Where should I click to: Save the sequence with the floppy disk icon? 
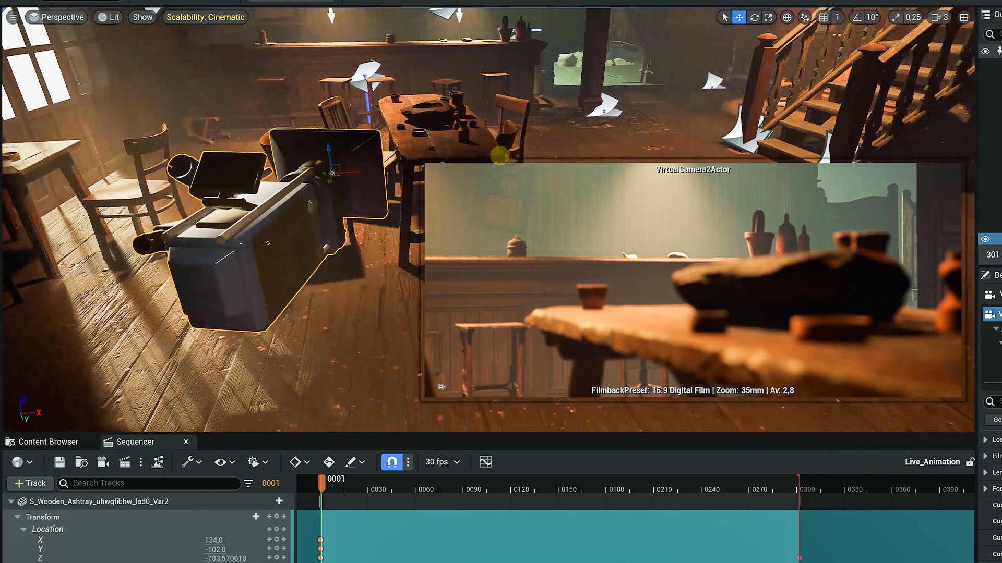click(59, 462)
